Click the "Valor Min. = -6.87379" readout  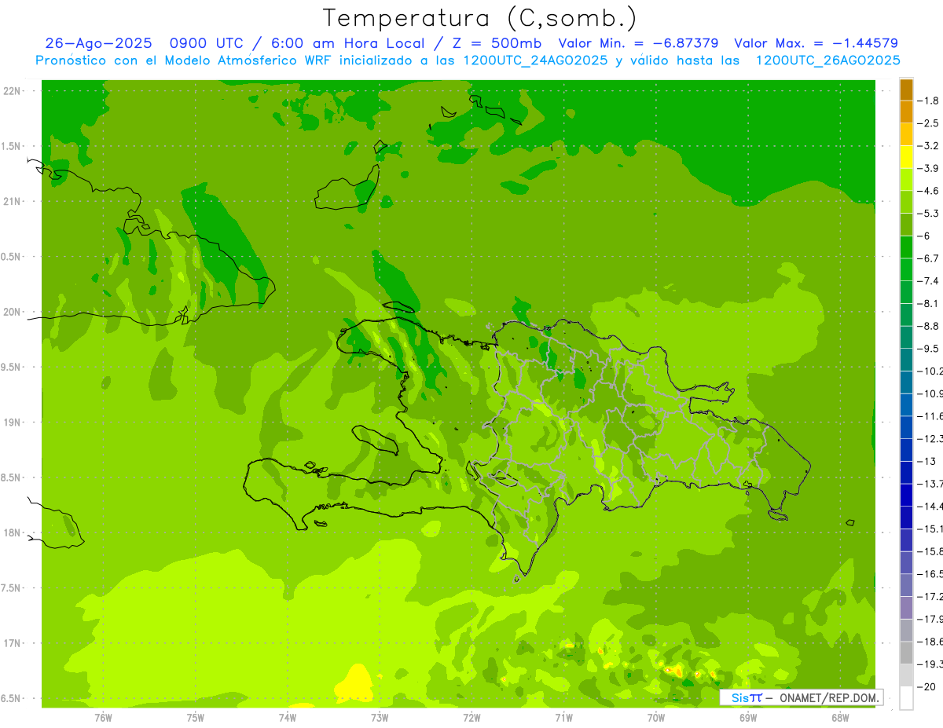coord(640,43)
